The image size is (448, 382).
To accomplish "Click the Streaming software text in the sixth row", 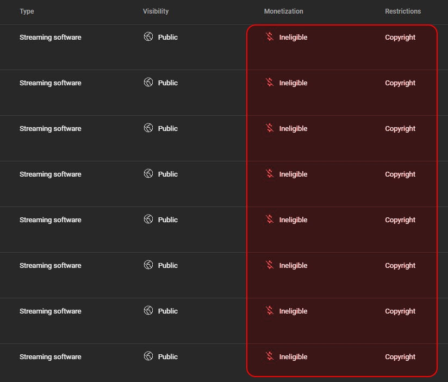I will coord(51,266).
